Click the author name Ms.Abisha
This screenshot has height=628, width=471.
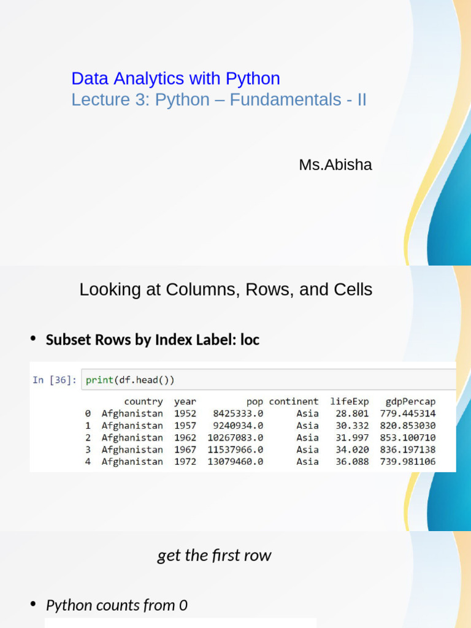335,165
